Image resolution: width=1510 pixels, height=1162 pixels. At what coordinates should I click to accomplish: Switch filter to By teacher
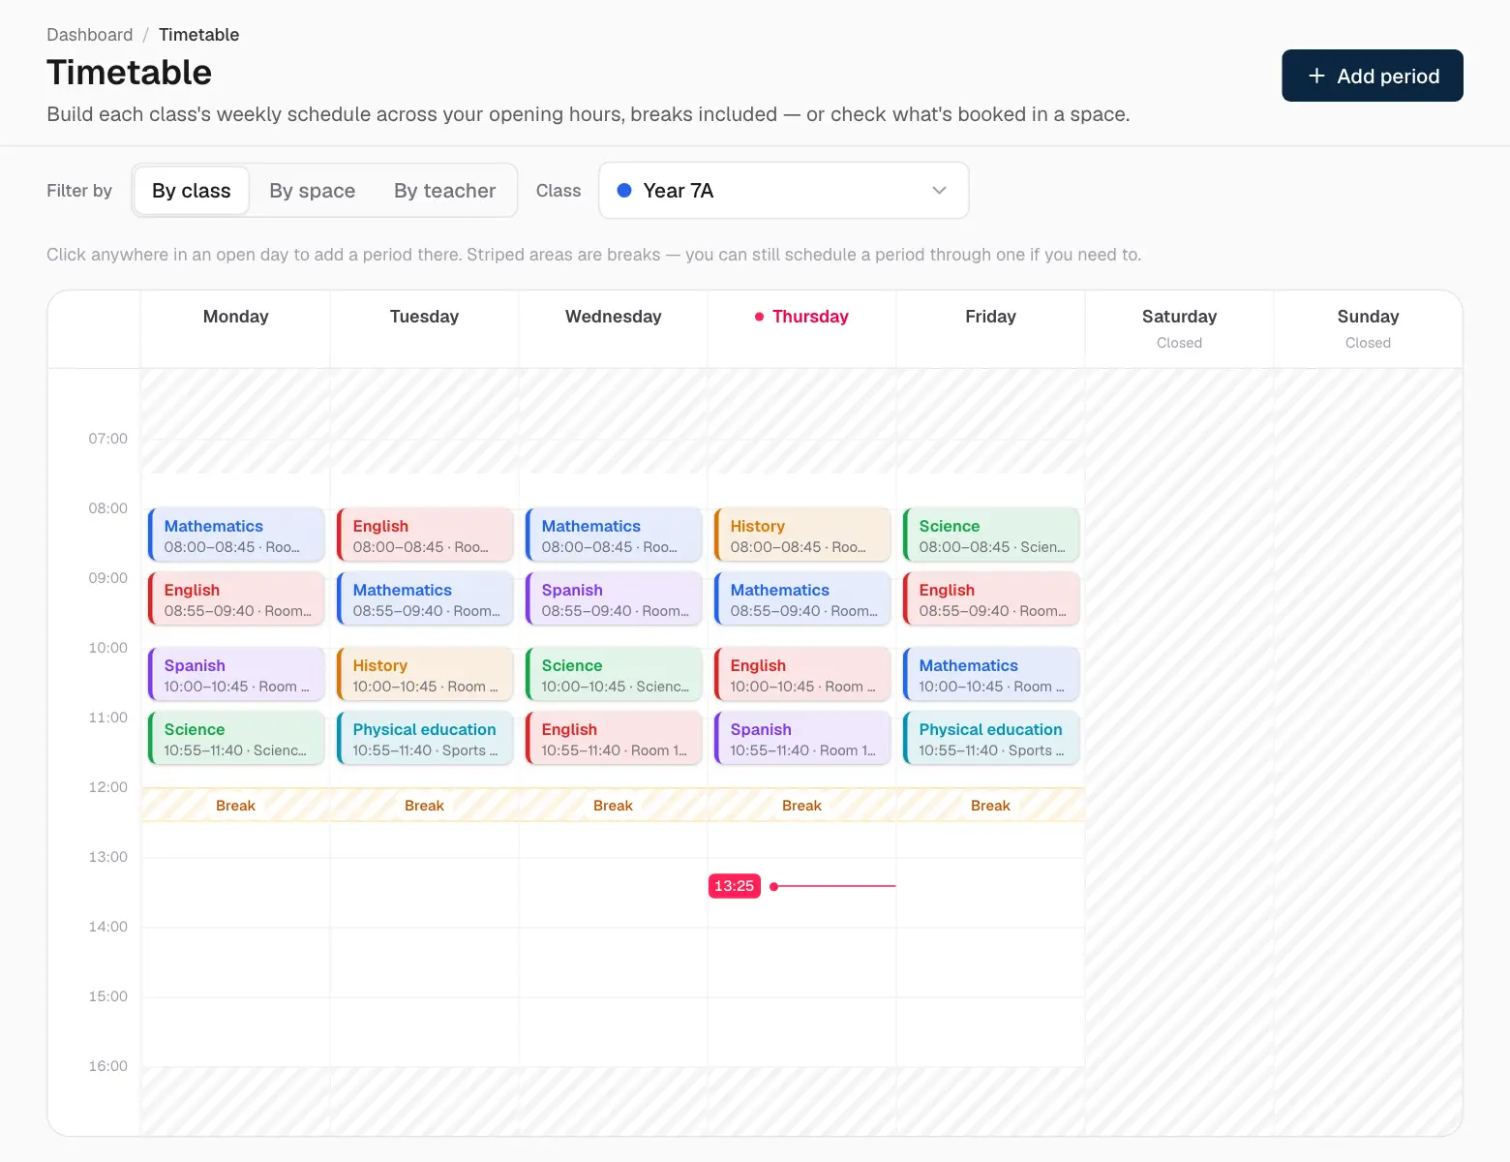tap(444, 191)
